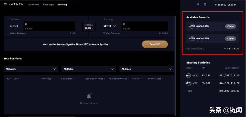Screen dimensions: 246x117
Task: Click the Kwenta logo
Action: [x=13, y=4]
